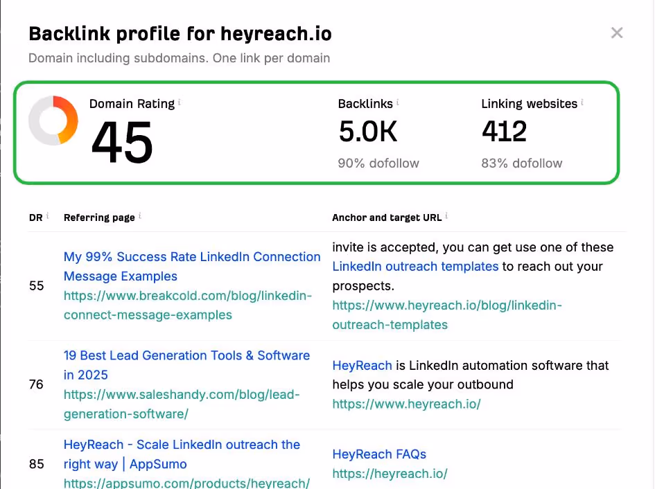The height and width of the screenshot is (489, 655).
Task: Open the heyreach.io homepage link
Action: click(x=405, y=404)
